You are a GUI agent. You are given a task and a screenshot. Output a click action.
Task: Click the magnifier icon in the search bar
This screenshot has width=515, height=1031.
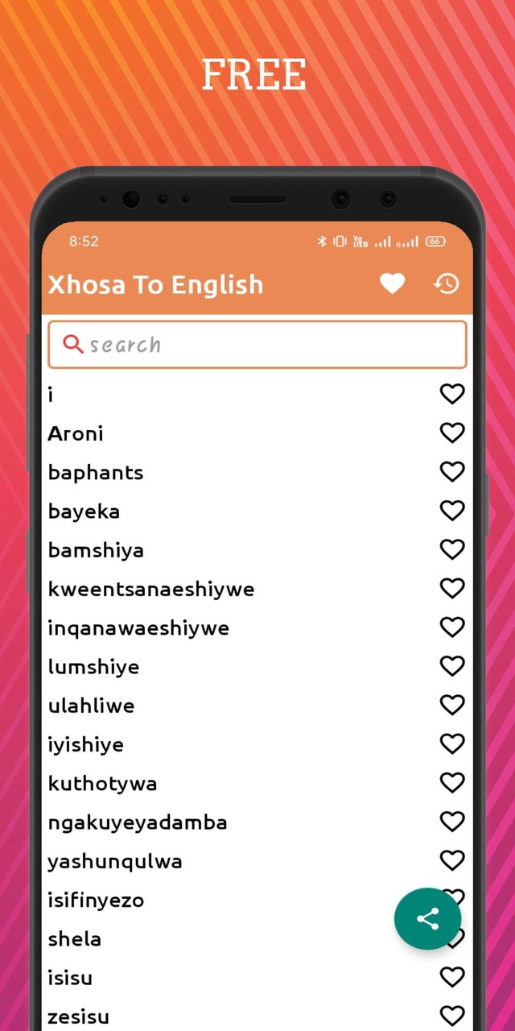tap(73, 344)
